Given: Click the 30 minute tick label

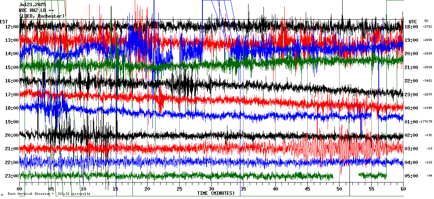Looking at the screenshot, I should pyautogui.click(x=211, y=189).
